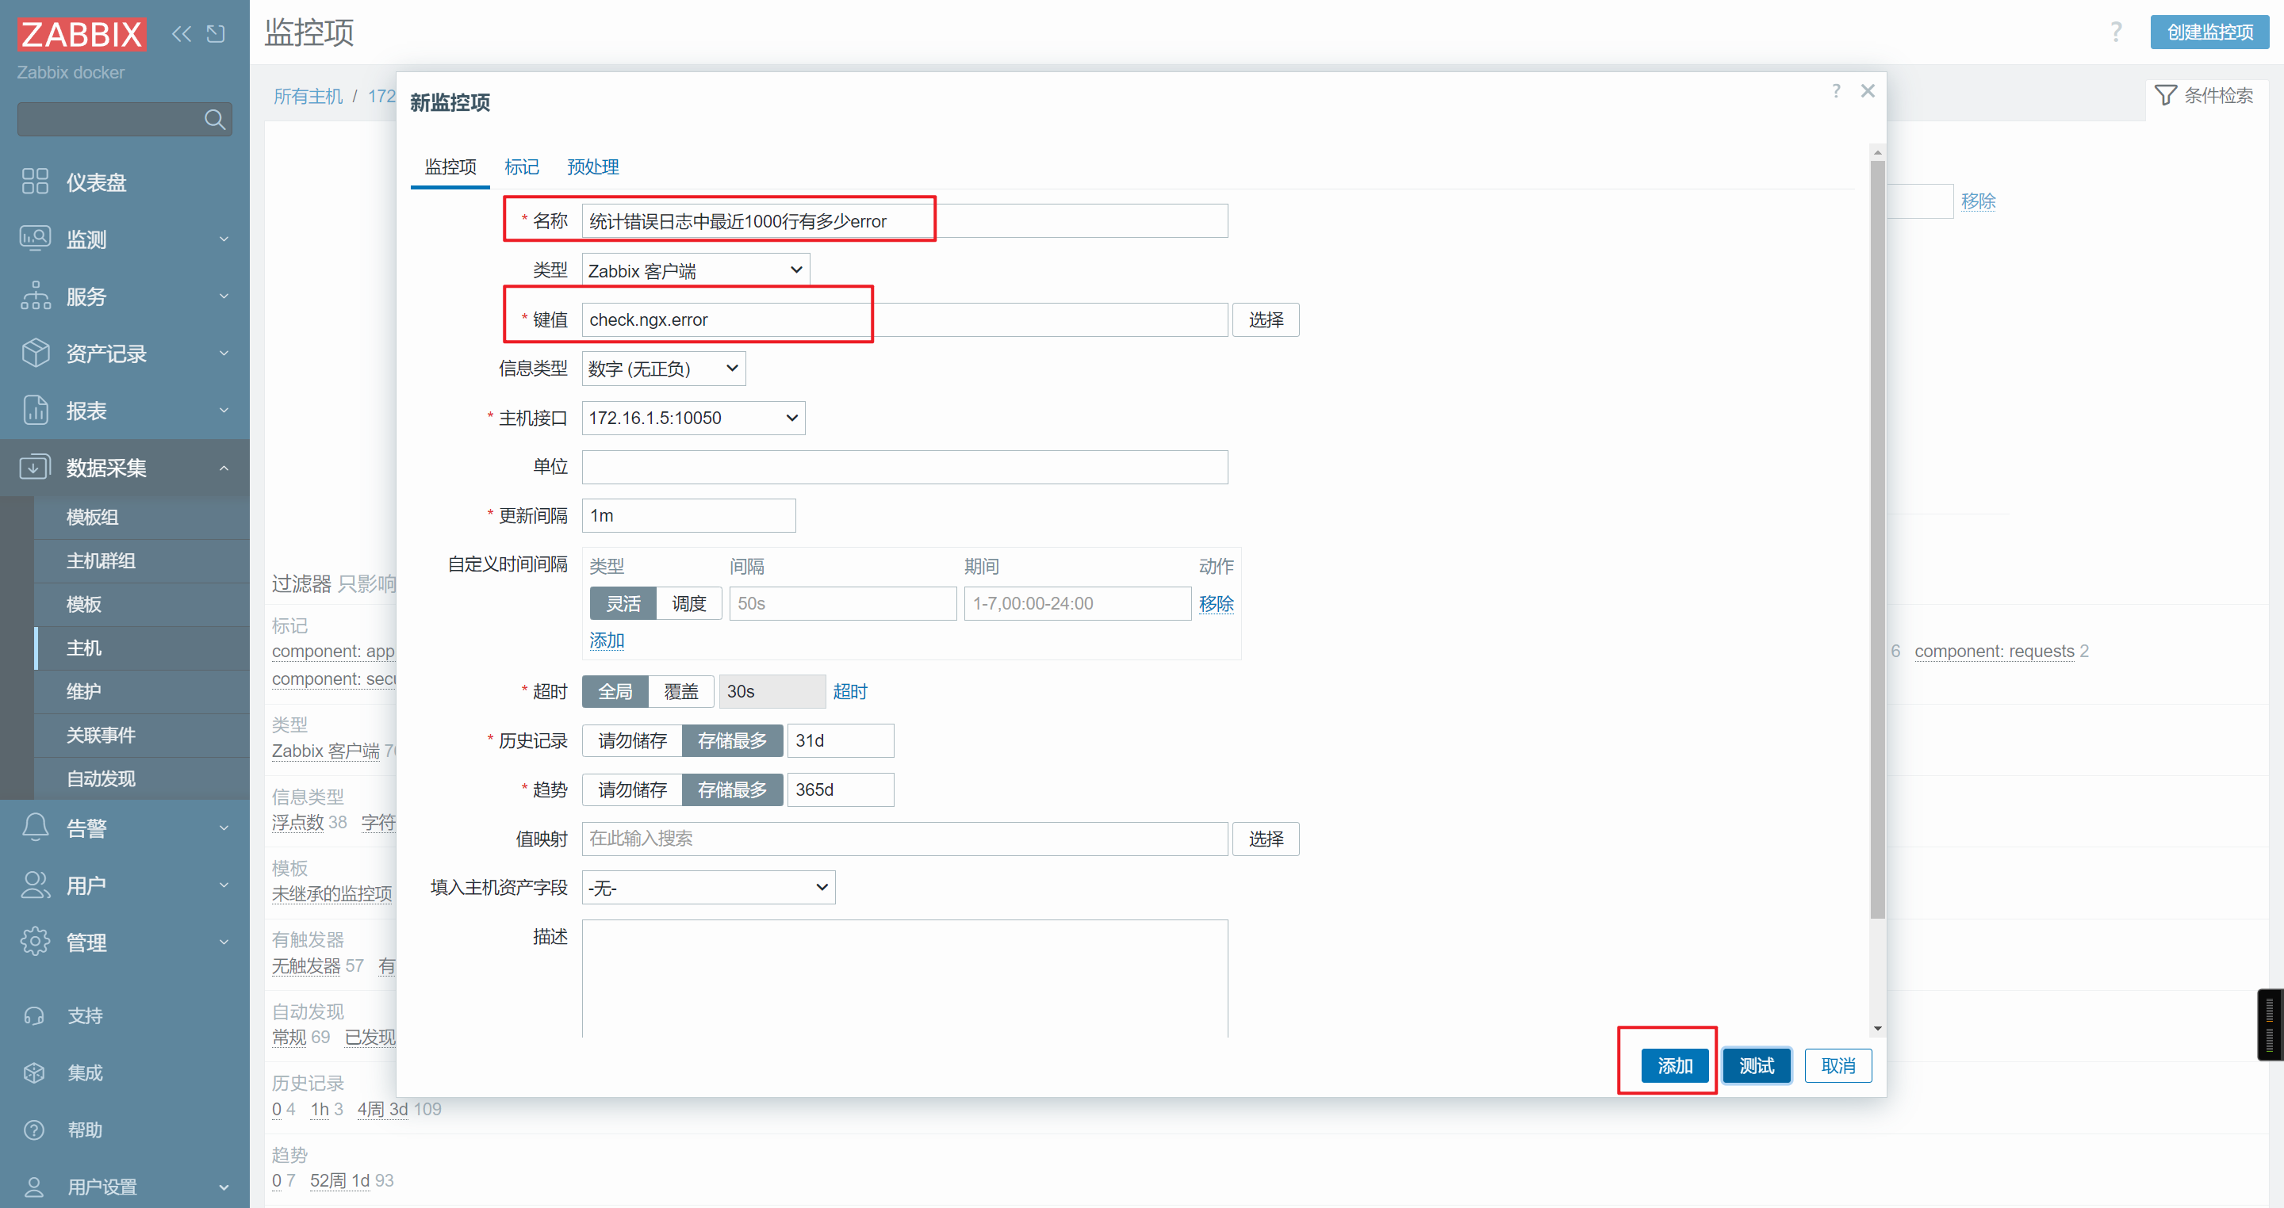This screenshot has width=2284, height=1208.
Task: Select 覆盖 timeout option
Action: tap(681, 691)
